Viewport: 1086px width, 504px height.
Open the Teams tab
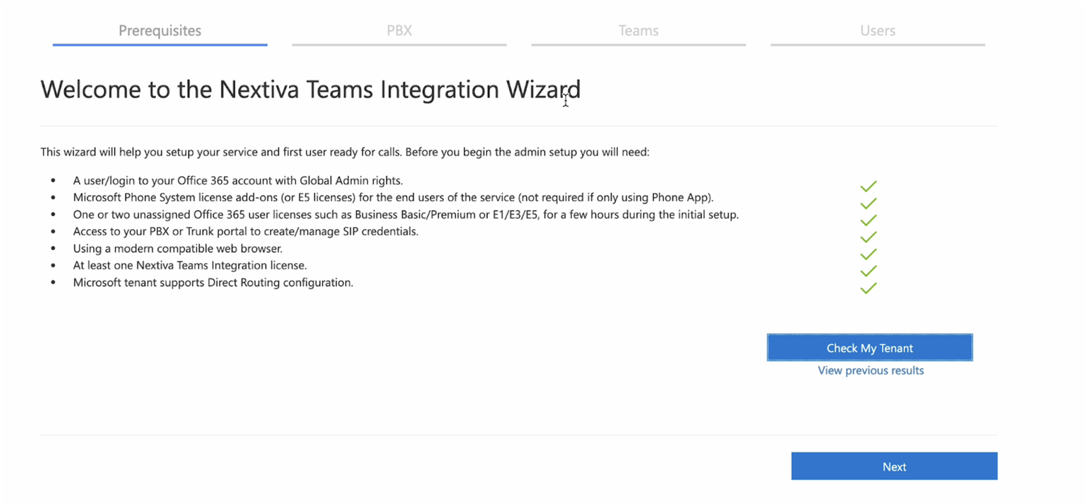[638, 30]
